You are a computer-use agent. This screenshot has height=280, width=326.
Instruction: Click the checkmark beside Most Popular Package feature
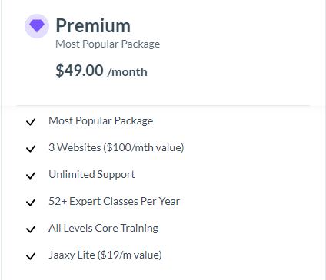coord(31,122)
